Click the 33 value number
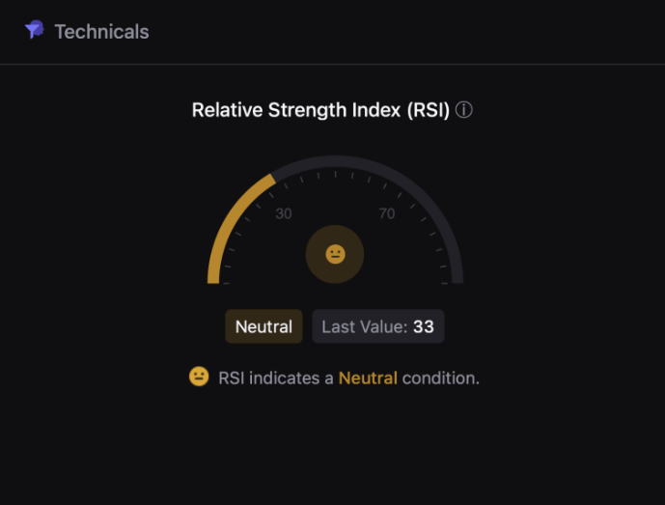The width and height of the screenshot is (665, 505). tap(424, 326)
